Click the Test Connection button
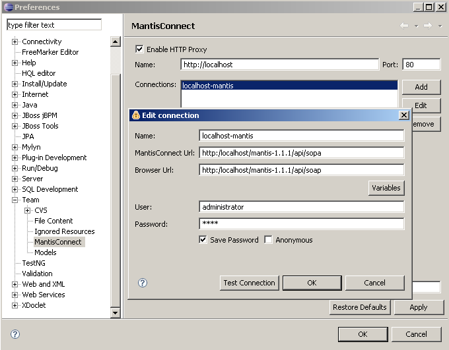Screen dimensions: 449x350 [249, 283]
